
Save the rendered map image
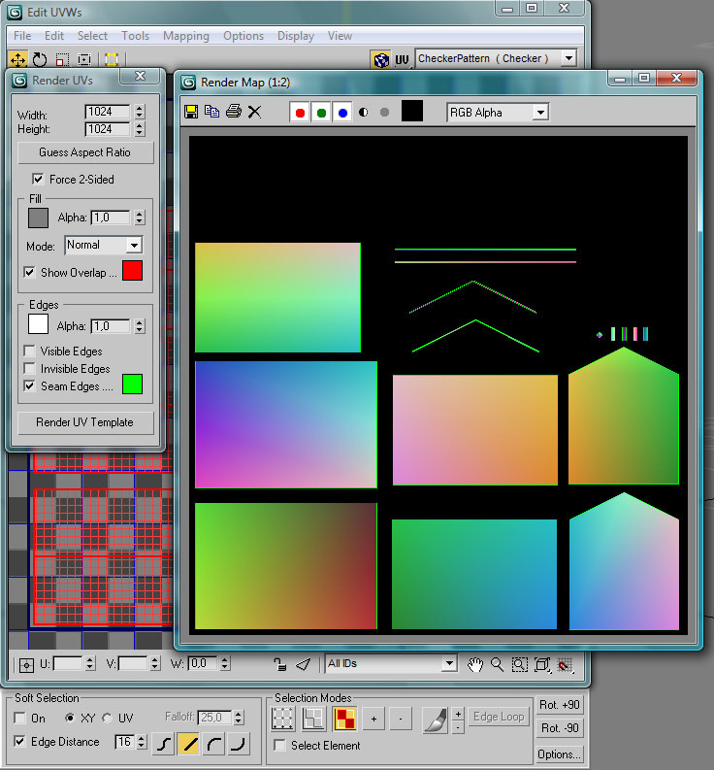(x=191, y=112)
